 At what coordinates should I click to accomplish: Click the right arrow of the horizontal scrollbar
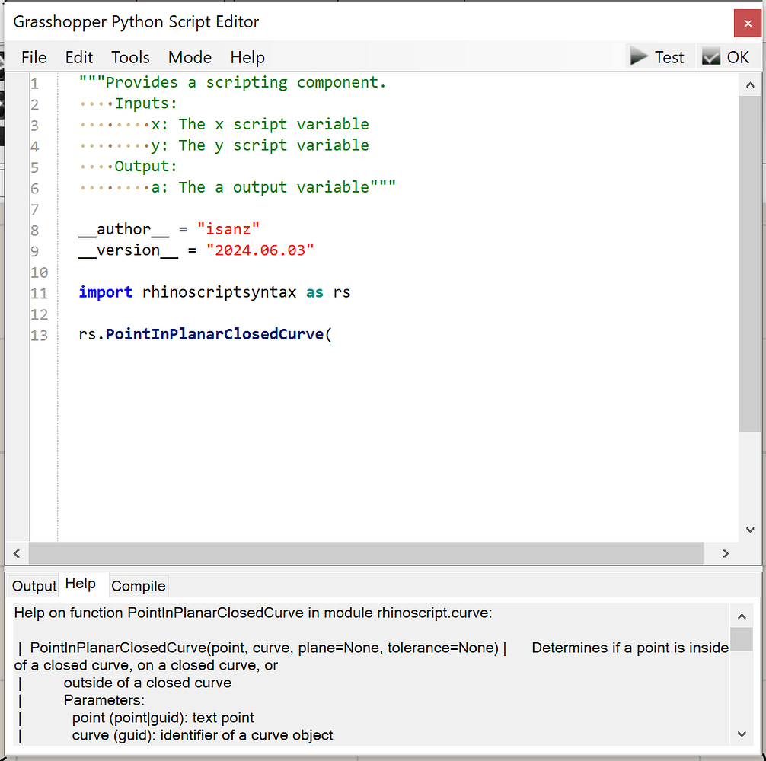coord(725,553)
